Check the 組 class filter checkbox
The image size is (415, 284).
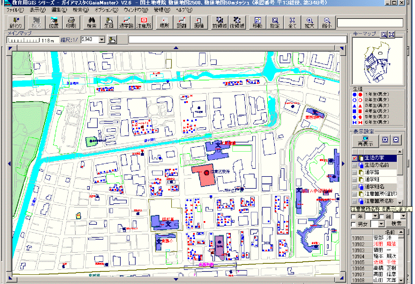click(x=382, y=216)
